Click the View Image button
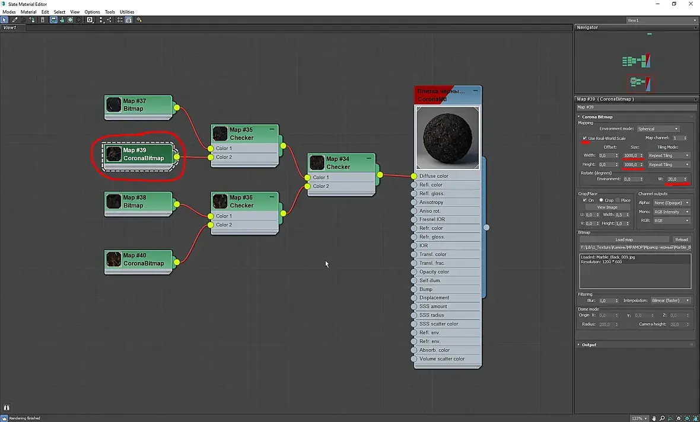Viewport: 700px width, 422px height. 607,207
